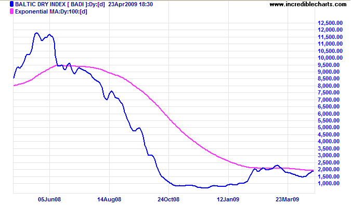
Task: Click the 4,500.00 price axis label
Action: click(x=329, y=134)
